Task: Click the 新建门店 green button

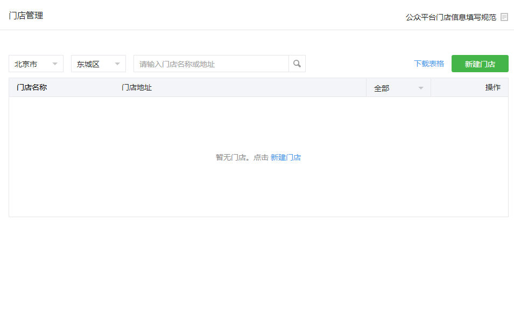Action: point(480,64)
